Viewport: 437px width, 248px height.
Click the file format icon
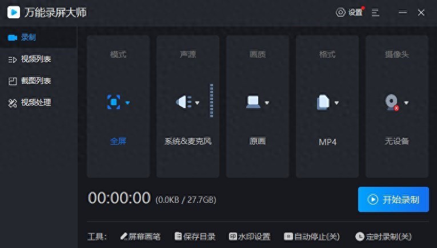(x=323, y=102)
